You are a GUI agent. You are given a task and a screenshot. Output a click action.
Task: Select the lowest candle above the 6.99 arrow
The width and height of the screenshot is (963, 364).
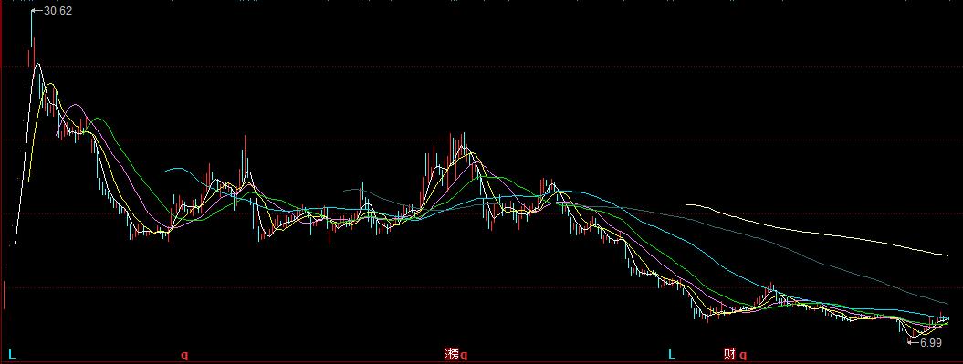906,335
